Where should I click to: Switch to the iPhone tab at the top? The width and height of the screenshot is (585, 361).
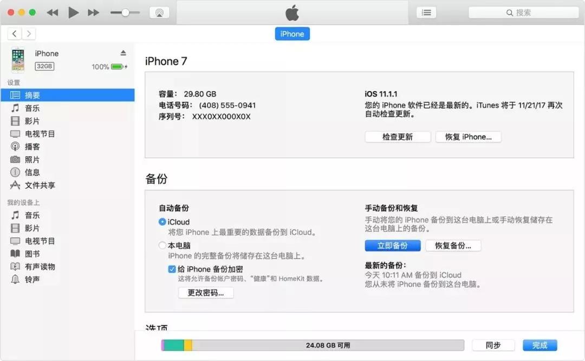click(292, 34)
